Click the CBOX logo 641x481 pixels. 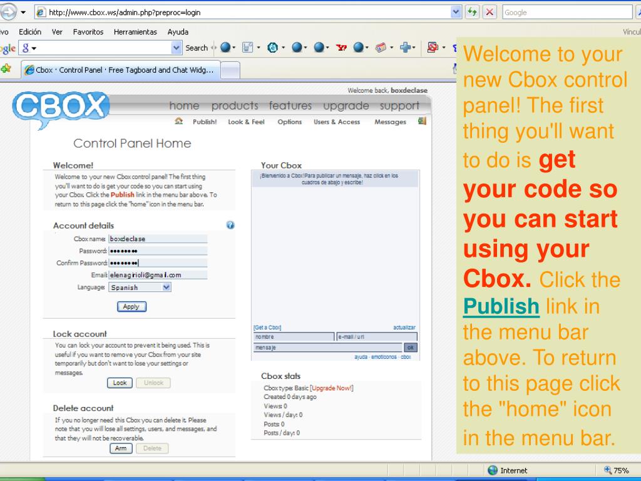click(61, 109)
